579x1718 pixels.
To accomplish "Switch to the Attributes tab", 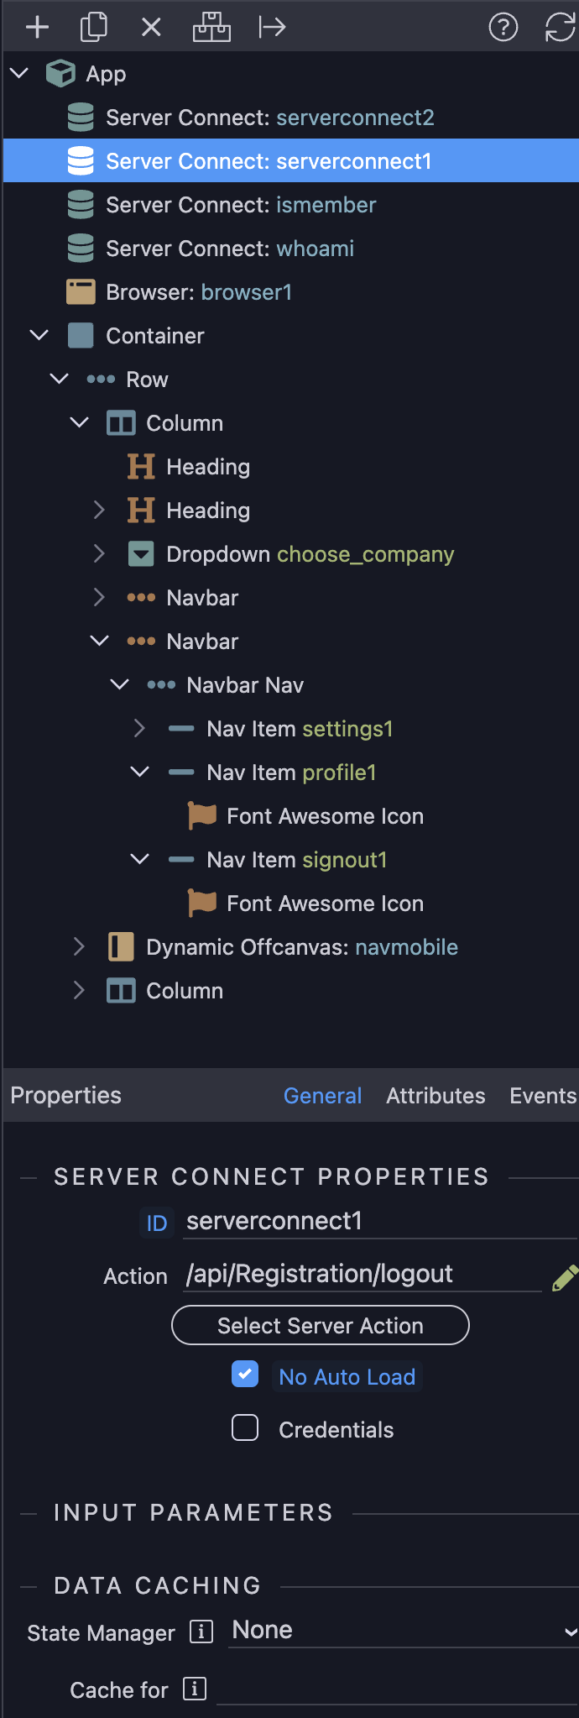I will pyautogui.click(x=436, y=1096).
